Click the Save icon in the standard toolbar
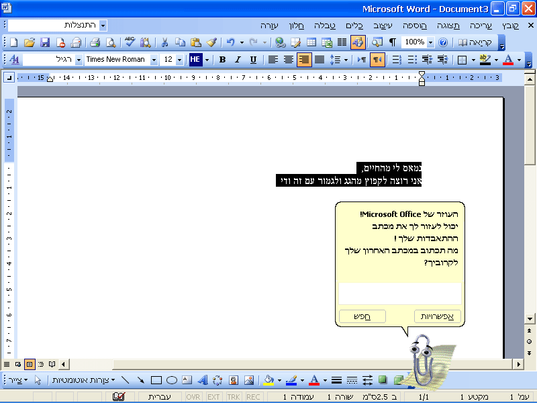 tap(45, 42)
